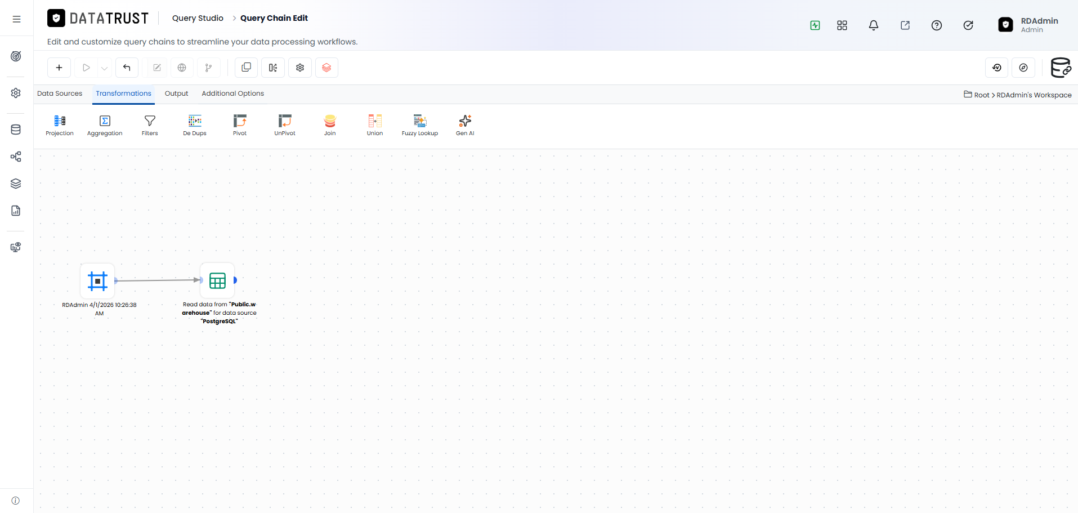Viewport: 1078px width, 513px height.
Task: Insert a Join transformation
Action: [x=330, y=125]
